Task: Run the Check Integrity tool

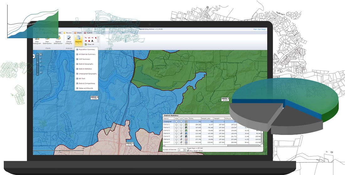Action: click(69, 40)
